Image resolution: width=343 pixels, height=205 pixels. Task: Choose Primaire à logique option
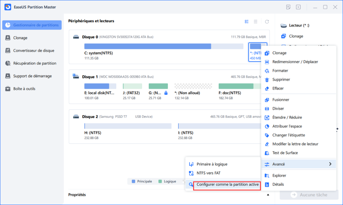(x=212, y=164)
